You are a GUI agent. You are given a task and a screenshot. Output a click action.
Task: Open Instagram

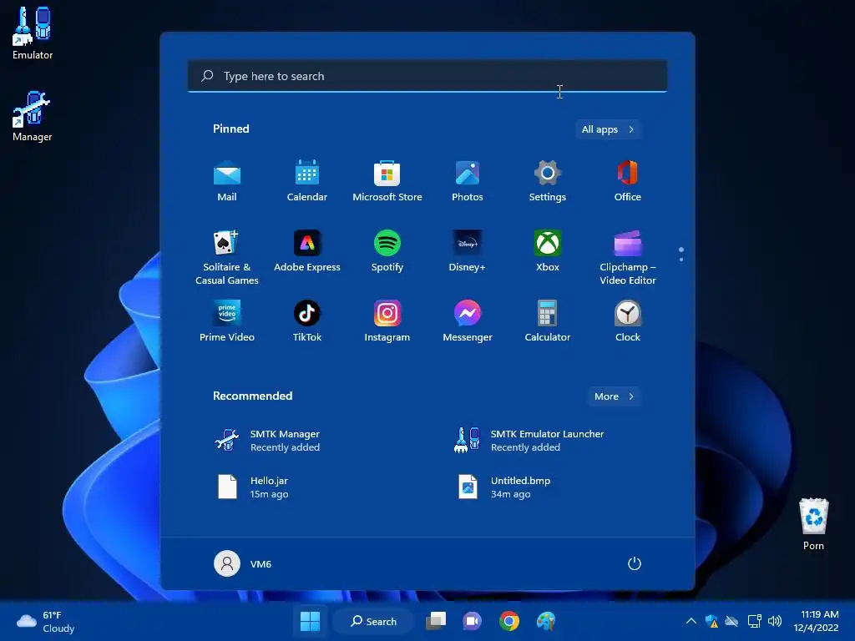(387, 321)
